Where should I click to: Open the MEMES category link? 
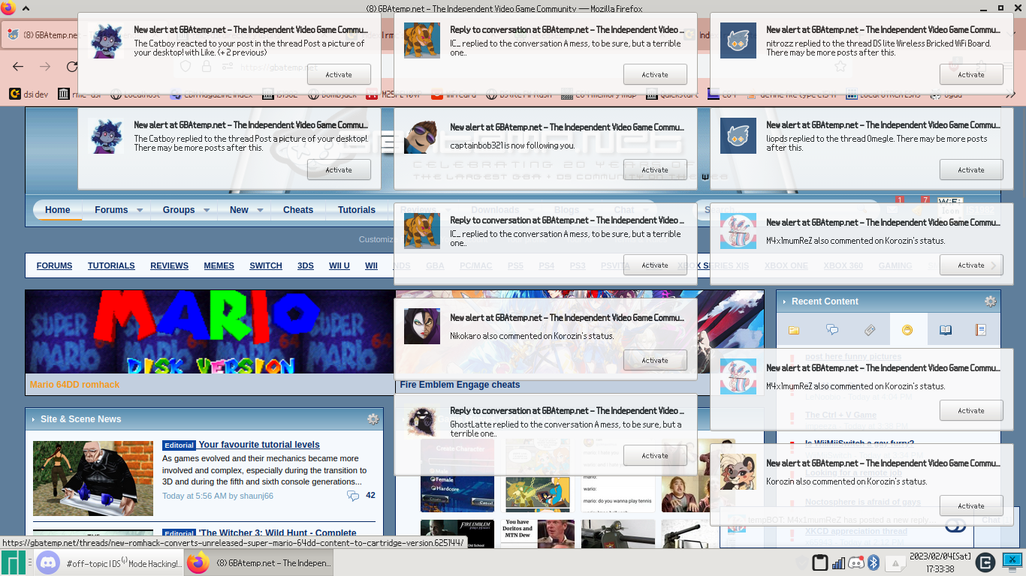pos(219,265)
